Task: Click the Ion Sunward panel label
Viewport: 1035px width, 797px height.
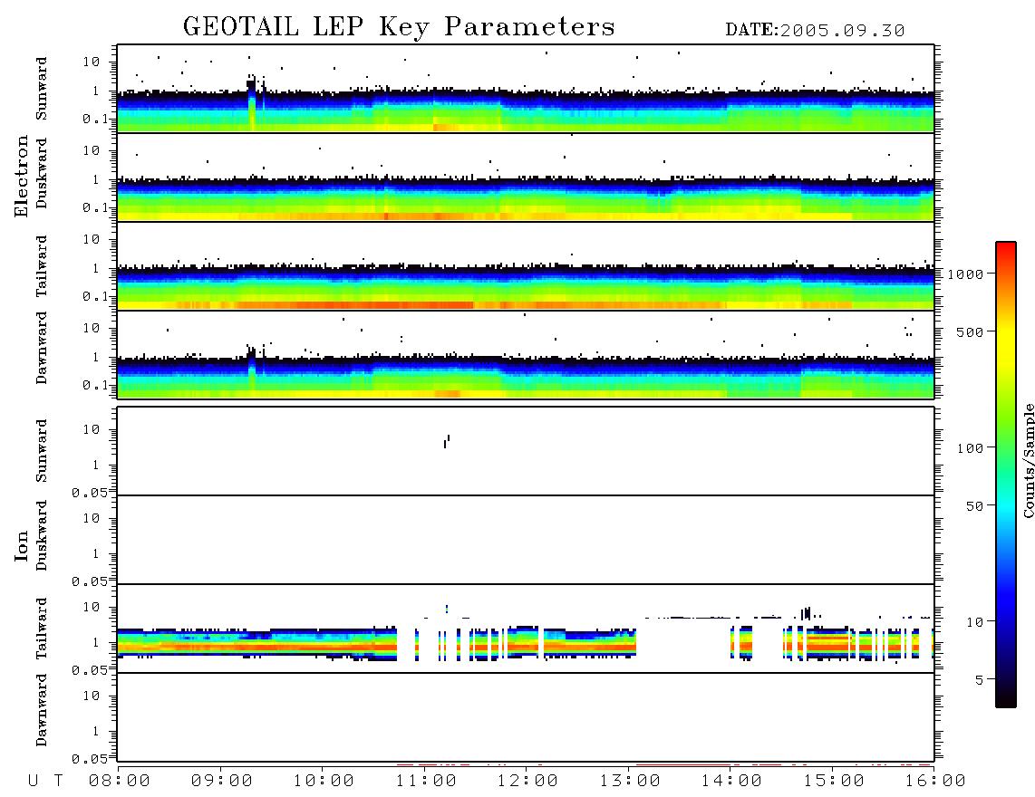Action: click(x=42, y=451)
